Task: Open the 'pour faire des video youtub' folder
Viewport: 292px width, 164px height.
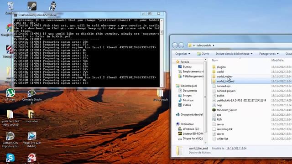Action: tap(10, 118)
